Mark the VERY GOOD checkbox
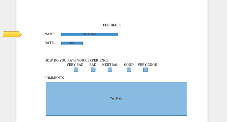This screenshot has width=227, height=122. [145, 70]
